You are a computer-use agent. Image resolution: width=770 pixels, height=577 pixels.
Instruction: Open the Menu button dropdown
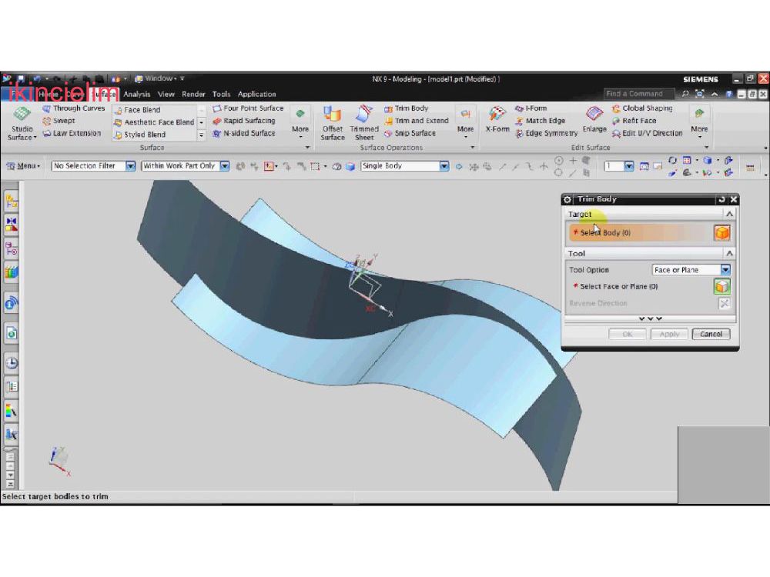pyautogui.click(x=23, y=166)
